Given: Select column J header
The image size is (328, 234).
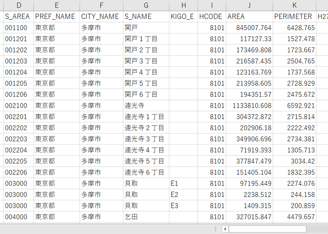Looking at the screenshot, I should 249,5.
